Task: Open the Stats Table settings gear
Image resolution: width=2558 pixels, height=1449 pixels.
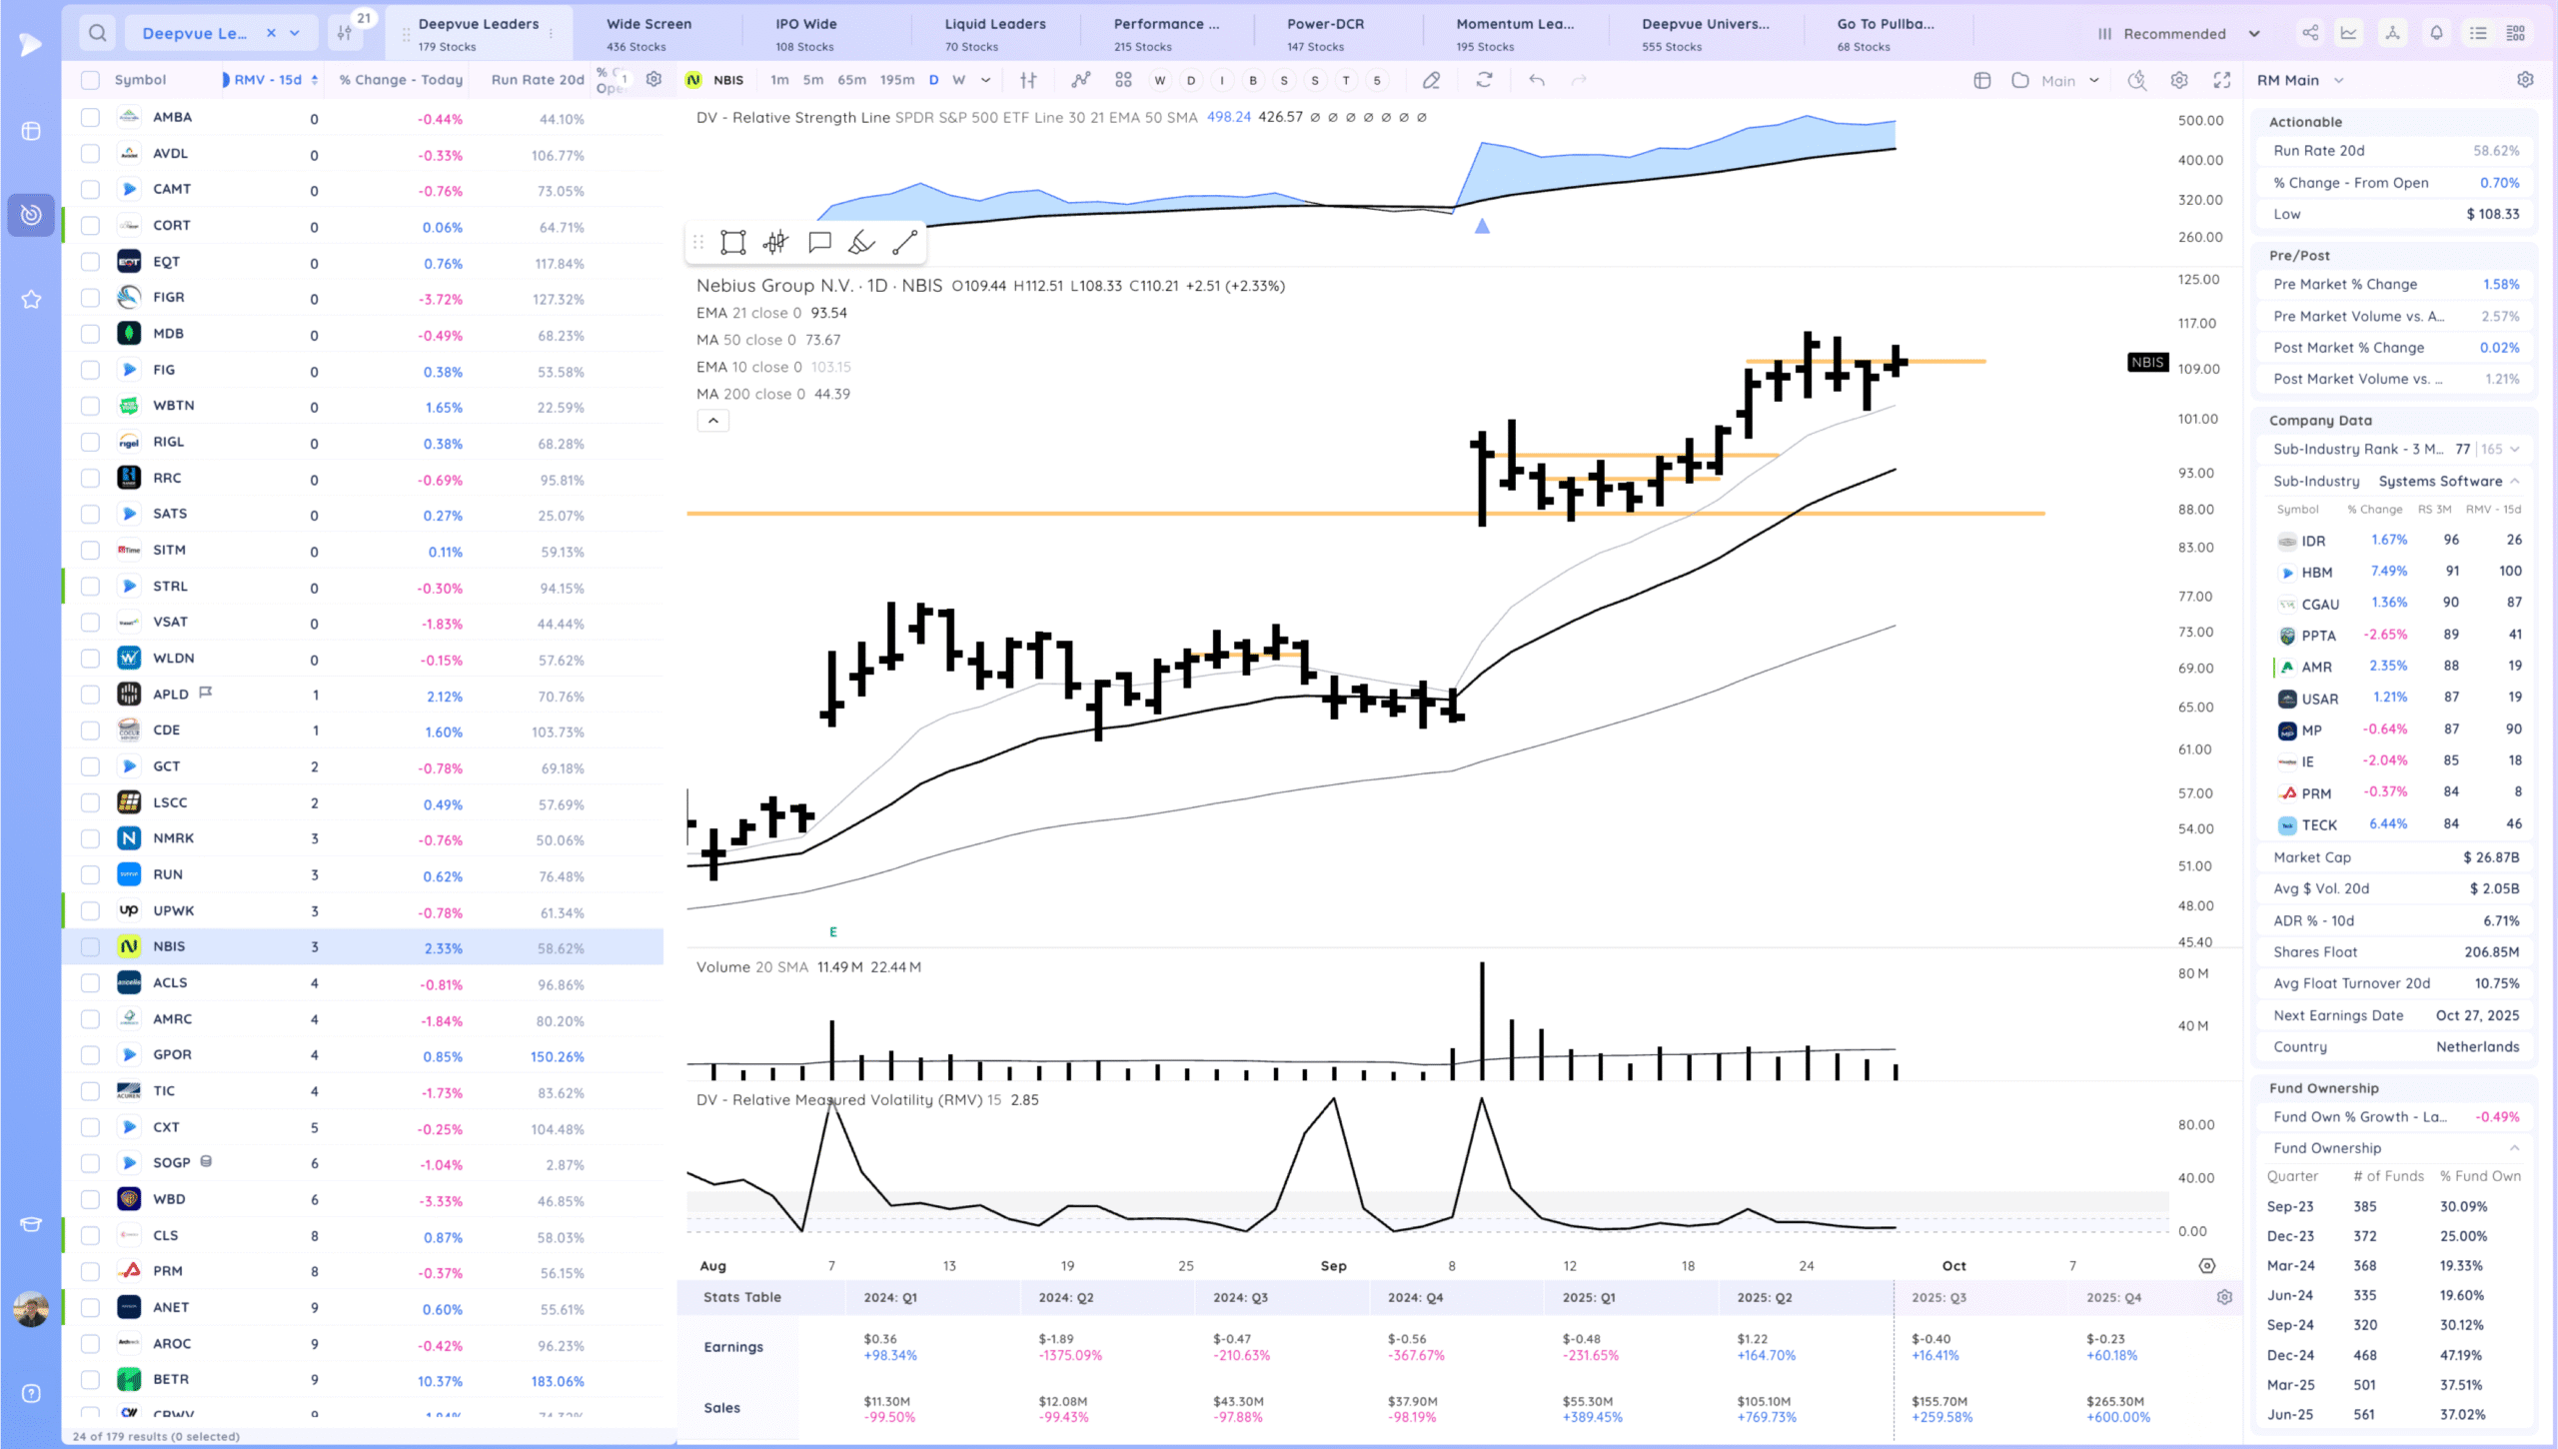Action: tap(2224, 1297)
